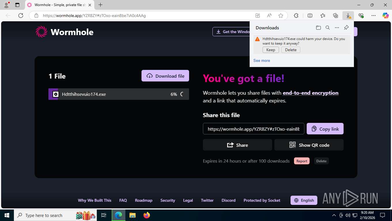Toggle the Split screen icon
392x221 pixels.
coord(310,16)
